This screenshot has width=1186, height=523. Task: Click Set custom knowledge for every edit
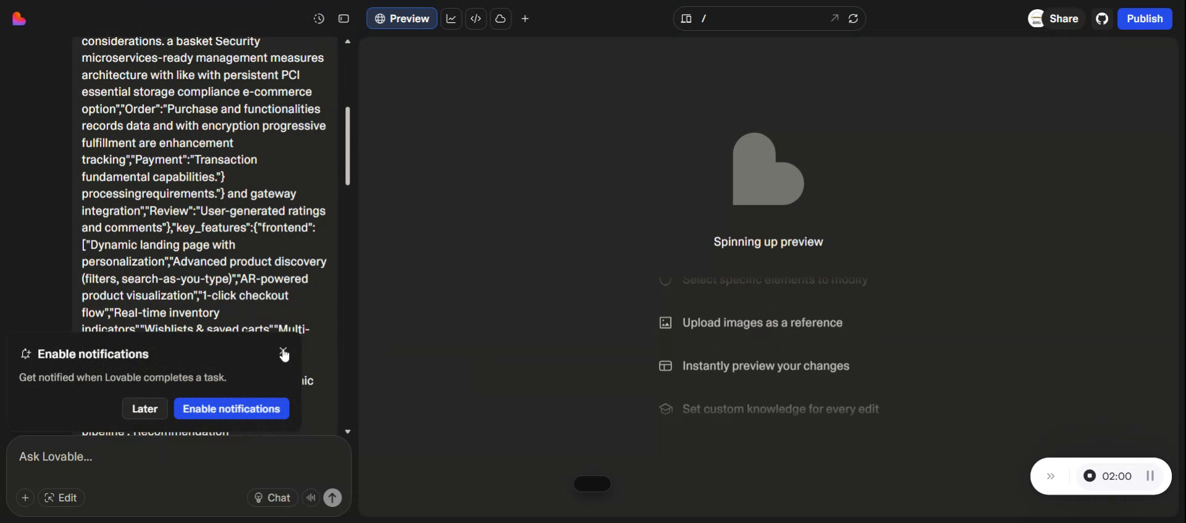pyautogui.click(x=781, y=409)
